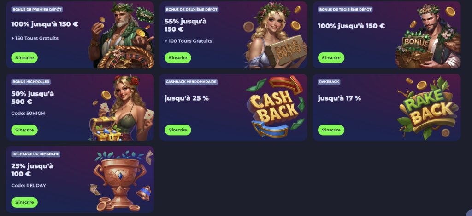Click S'inscrire on the first deposit bonus

pos(24,57)
